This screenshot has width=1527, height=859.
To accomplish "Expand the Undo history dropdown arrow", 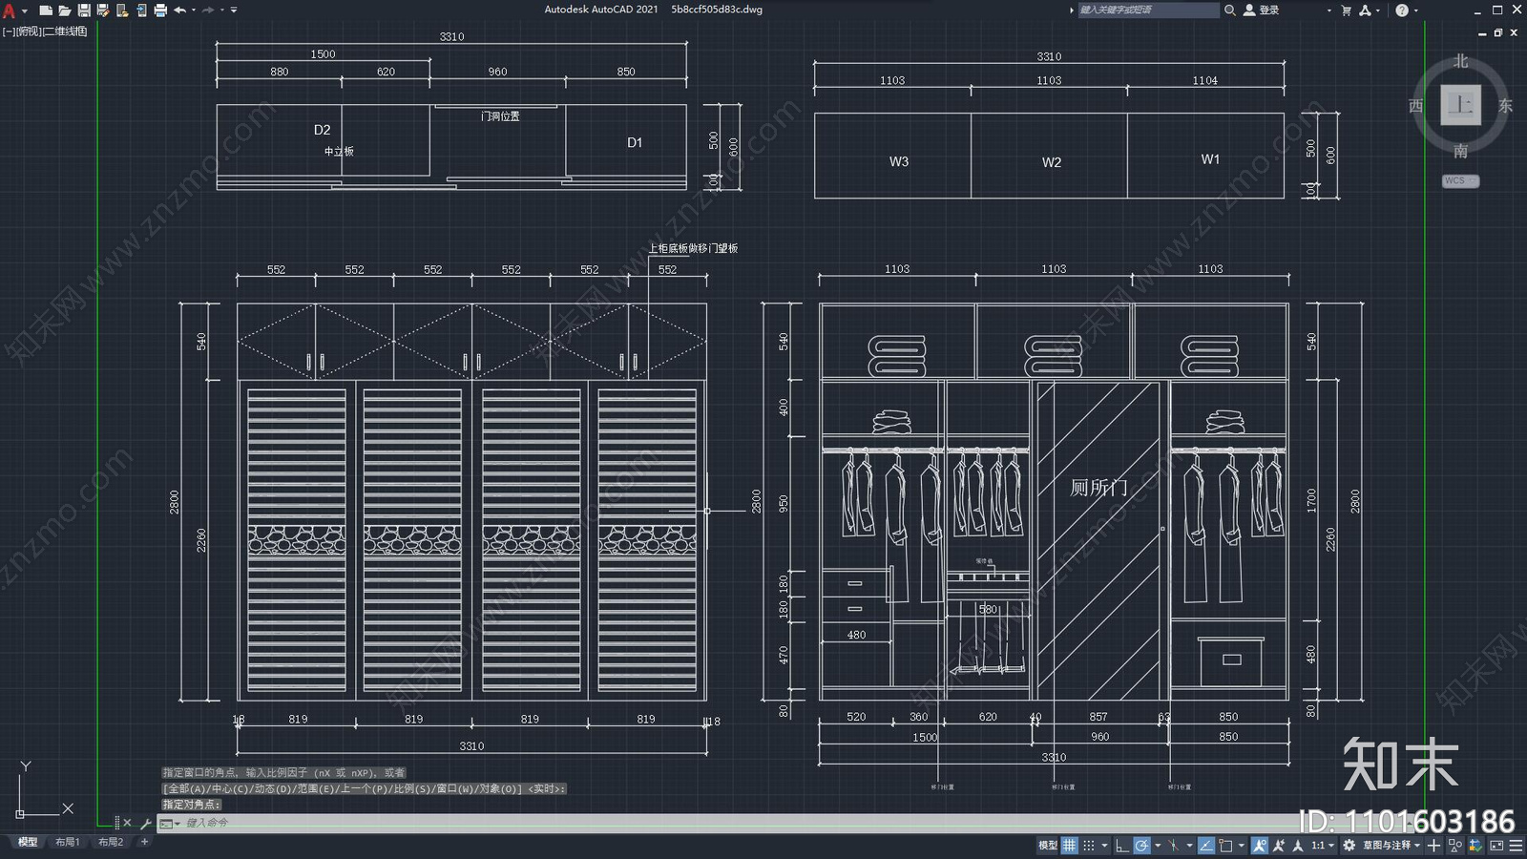I will pyautogui.click(x=194, y=10).
